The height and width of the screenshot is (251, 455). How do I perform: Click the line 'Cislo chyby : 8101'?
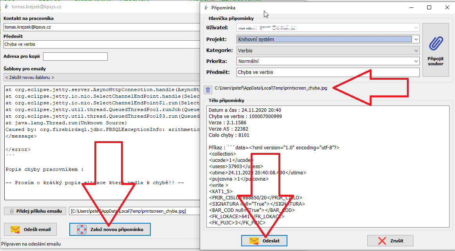pyautogui.click(x=229, y=135)
